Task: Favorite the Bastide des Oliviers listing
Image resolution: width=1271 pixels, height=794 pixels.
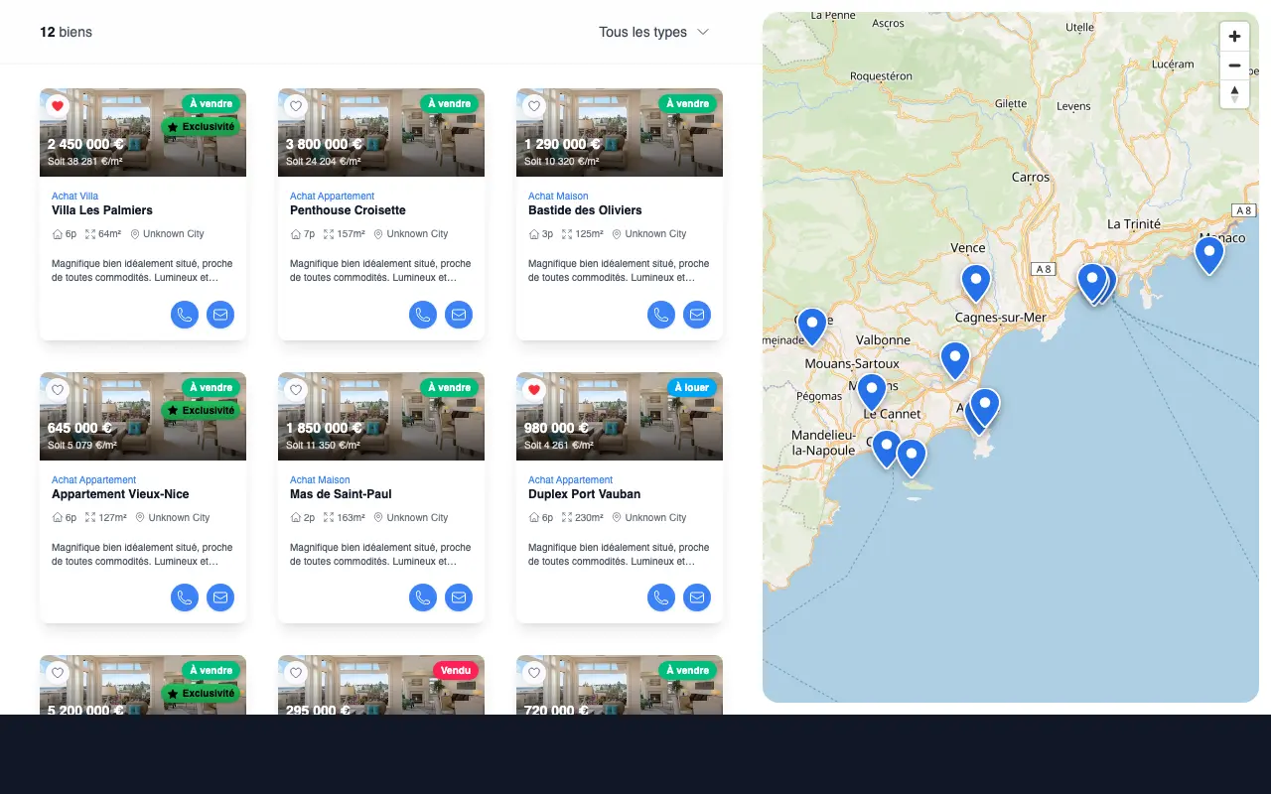Action: point(534,106)
